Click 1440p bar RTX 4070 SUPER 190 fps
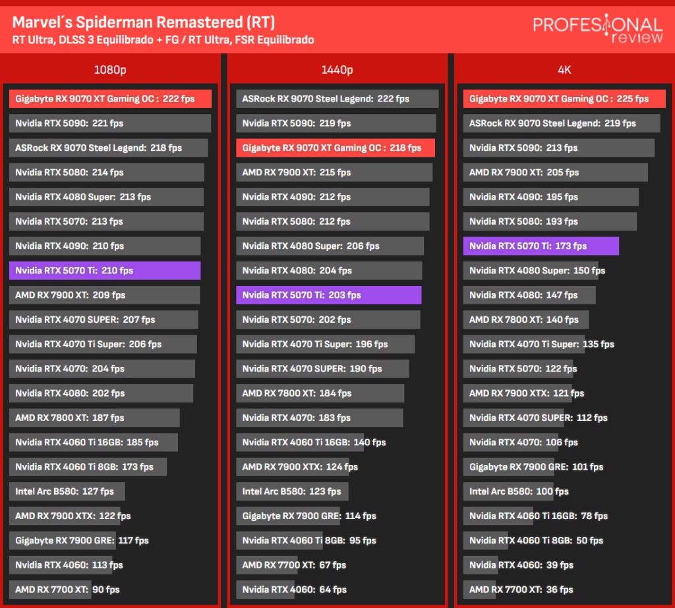The image size is (675, 608). [323, 369]
